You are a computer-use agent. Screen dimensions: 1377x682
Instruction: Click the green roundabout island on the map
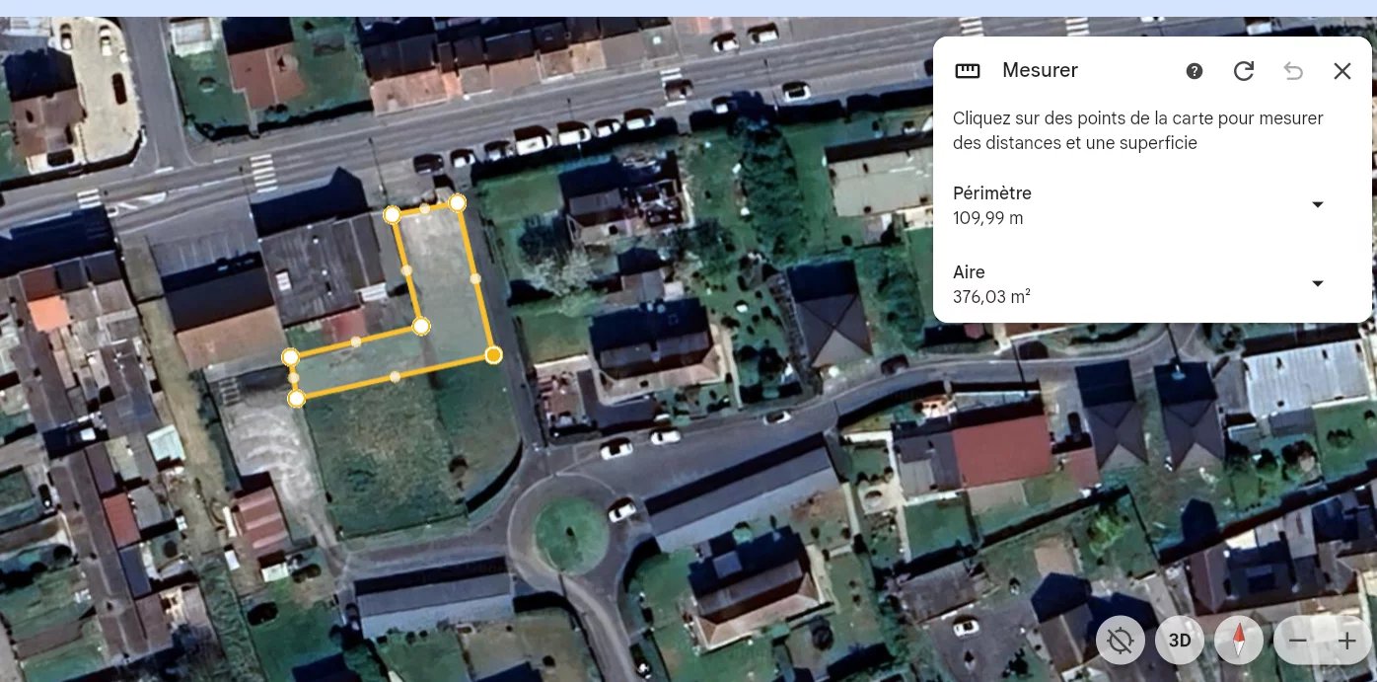tap(571, 534)
